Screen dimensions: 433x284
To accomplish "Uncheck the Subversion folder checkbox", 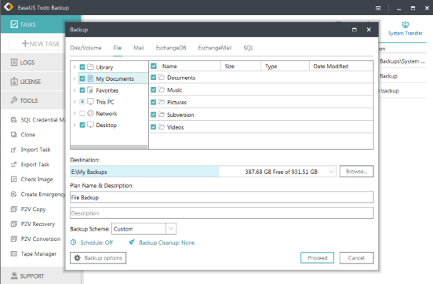I will coord(154,115).
